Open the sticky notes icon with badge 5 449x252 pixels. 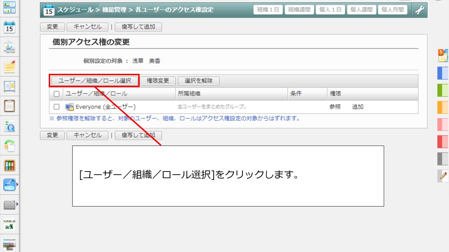click(443, 55)
